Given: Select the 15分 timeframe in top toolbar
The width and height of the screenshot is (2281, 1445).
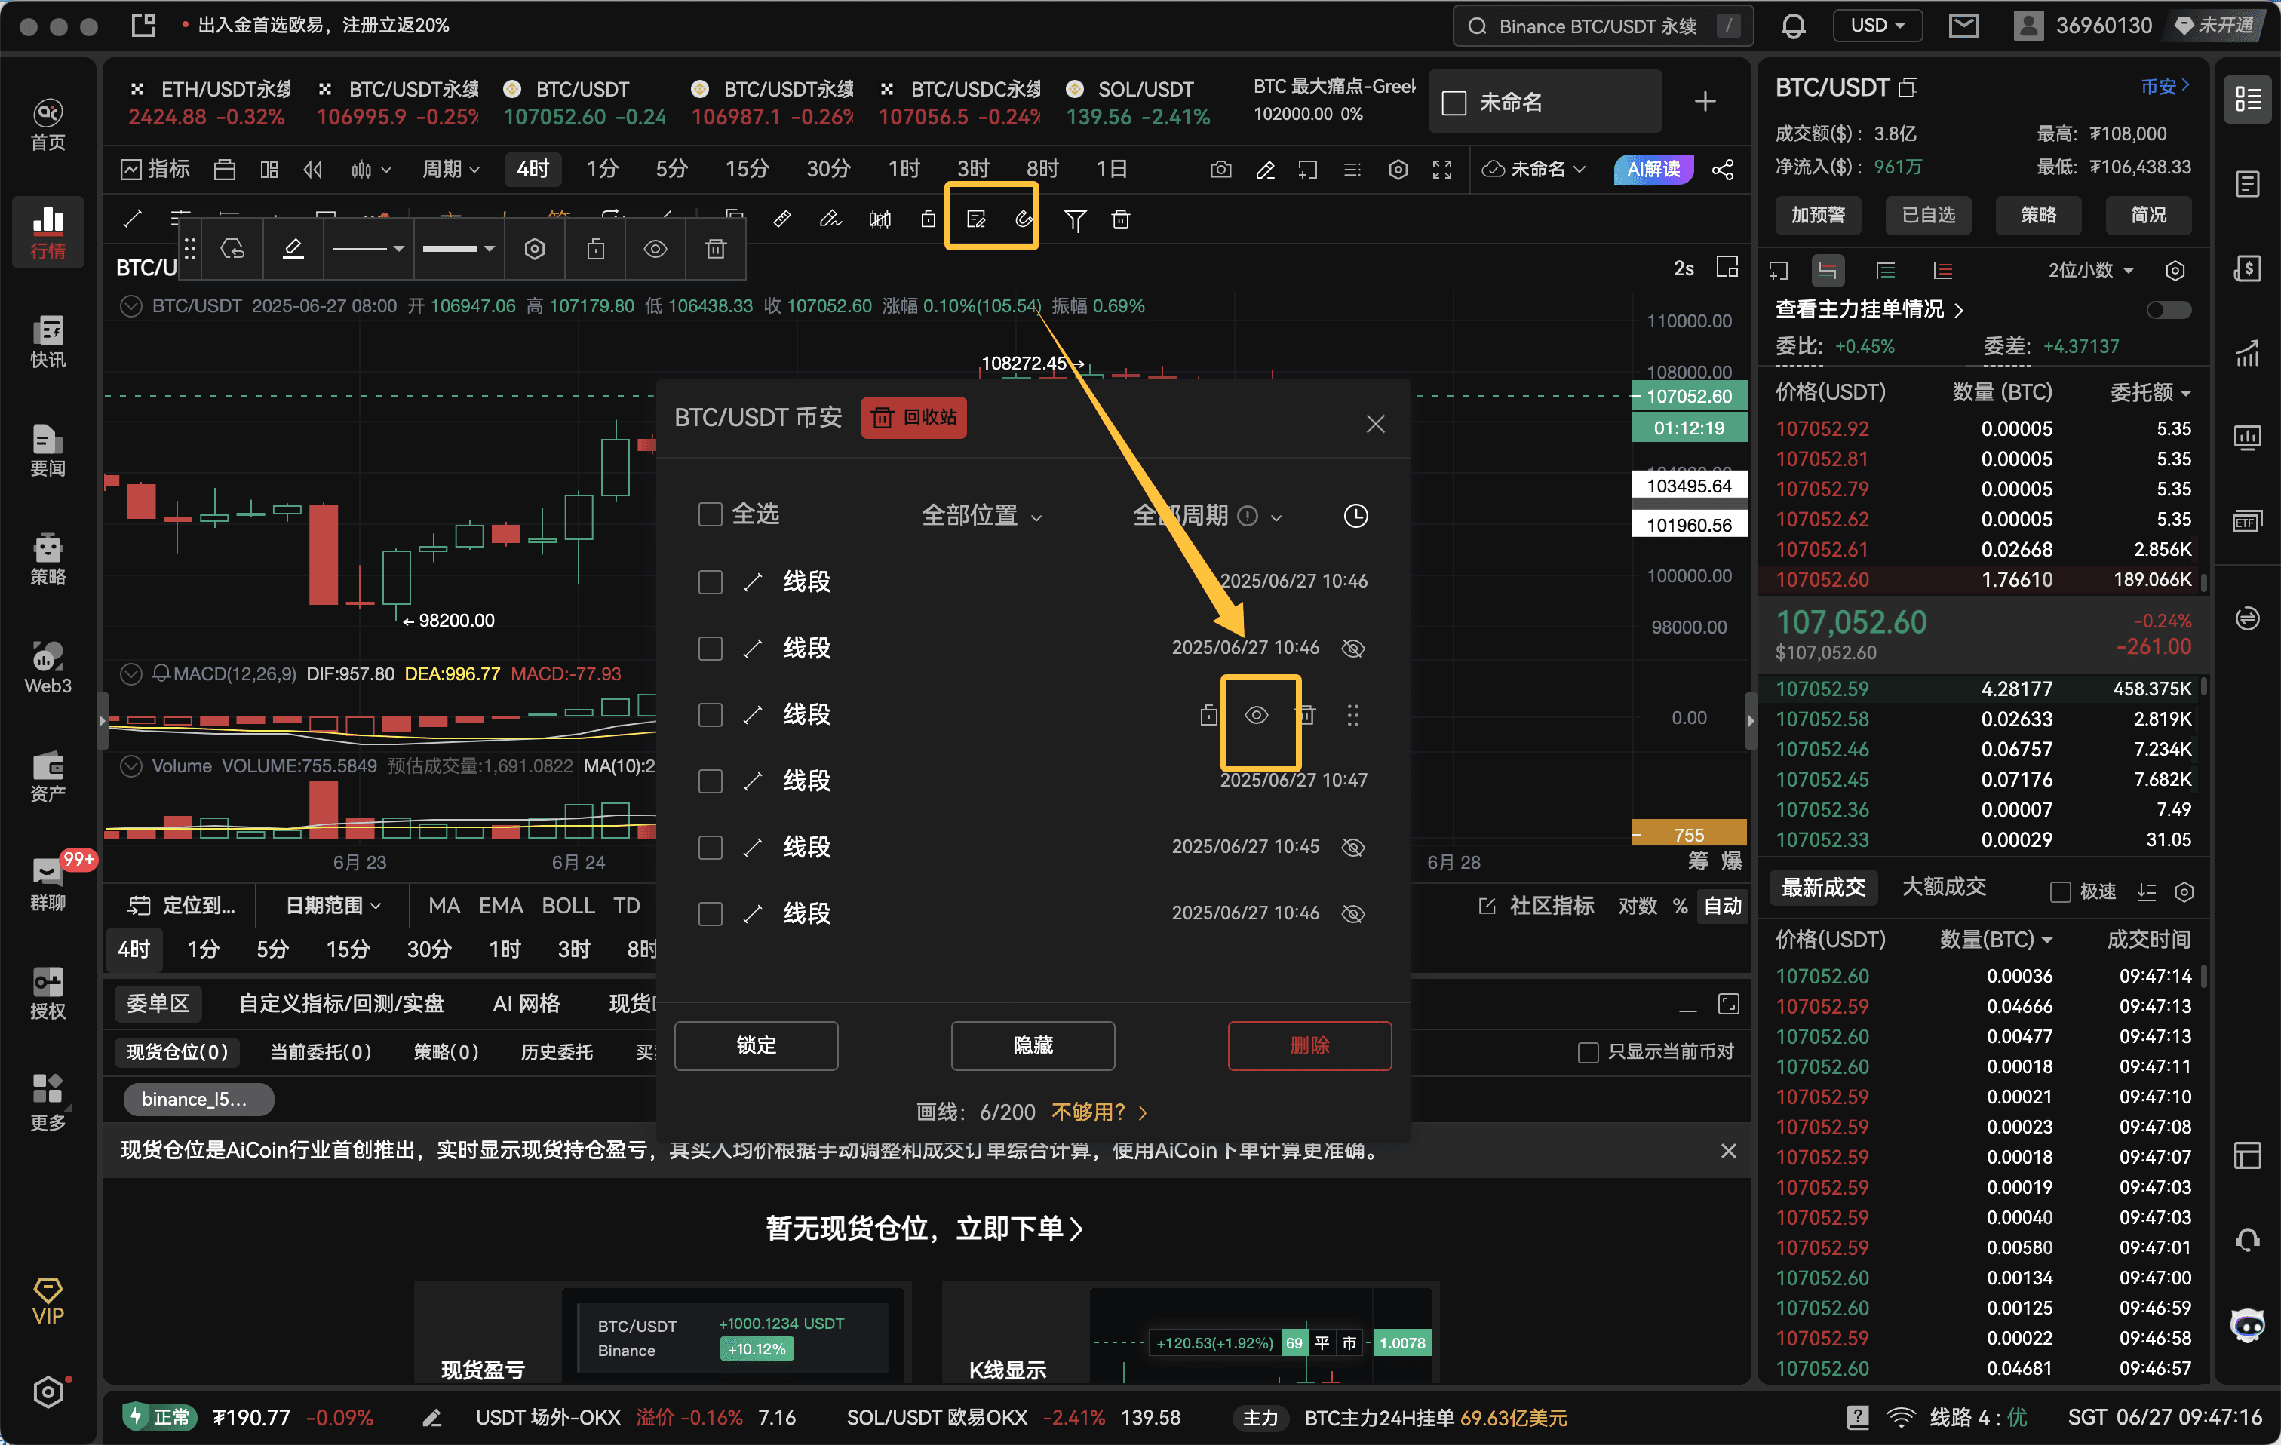Looking at the screenshot, I should coord(747,170).
